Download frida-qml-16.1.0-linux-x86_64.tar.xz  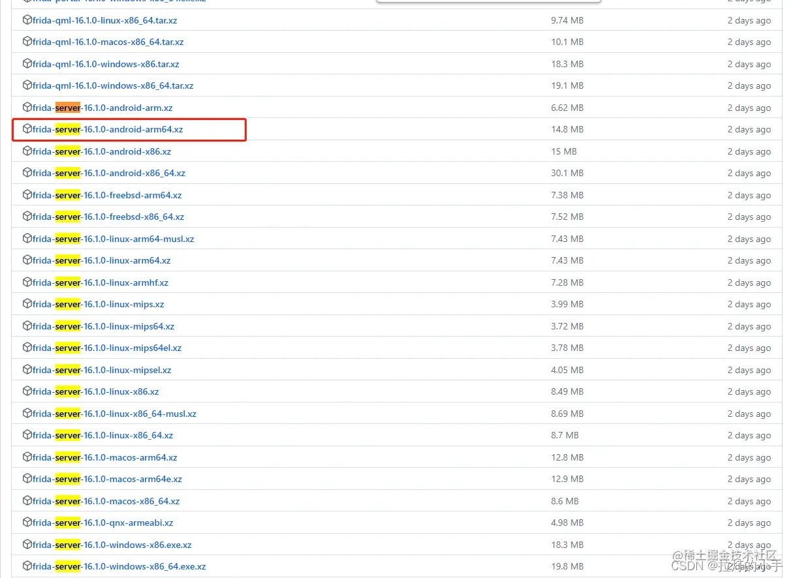pos(105,20)
